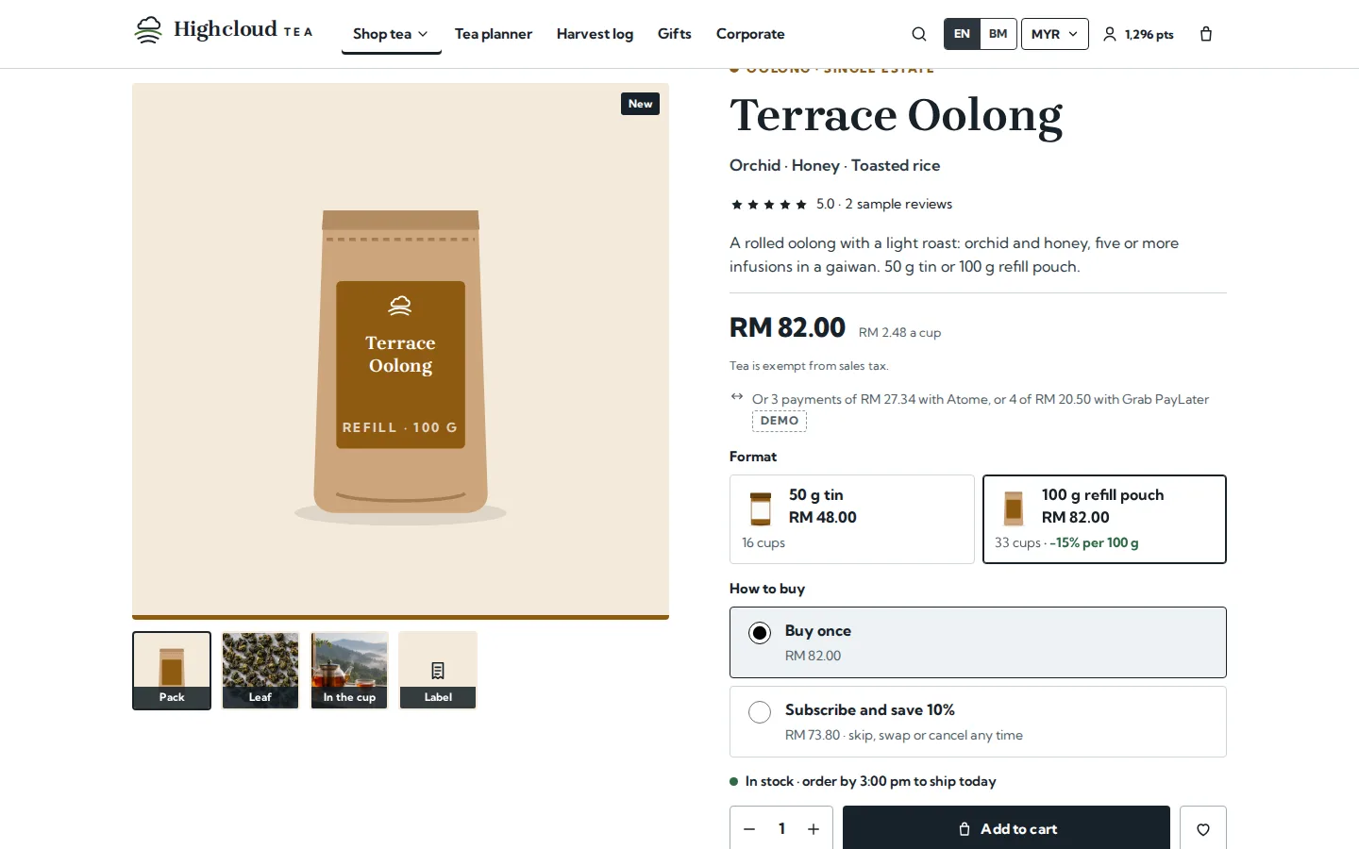Open Tea planner page
This screenshot has height=849, width=1359.
pos(494,34)
